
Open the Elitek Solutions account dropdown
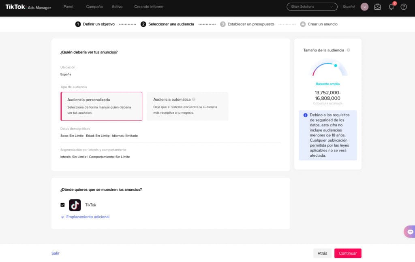[x=312, y=7]
